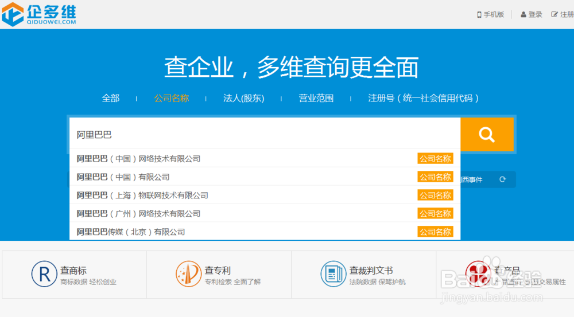The width and height of the screenshot is (574, 317).
Task: Open the 查商标 trademark R icon
Action: click(x=44, y=274)
